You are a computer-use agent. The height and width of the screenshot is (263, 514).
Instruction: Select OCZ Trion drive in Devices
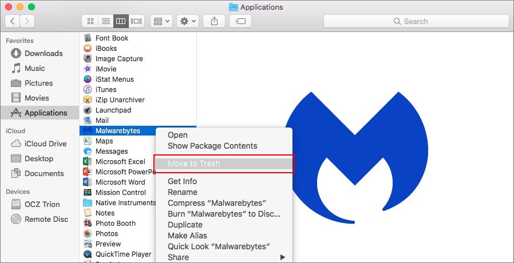click(39, 204)
